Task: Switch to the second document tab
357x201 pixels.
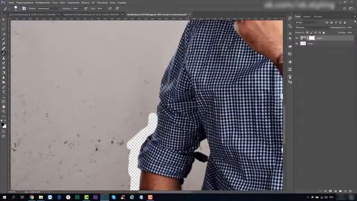Action: pos(91,15)
